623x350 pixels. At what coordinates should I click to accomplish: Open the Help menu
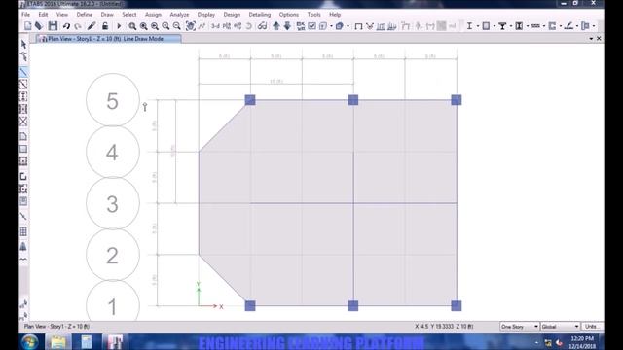335,15
